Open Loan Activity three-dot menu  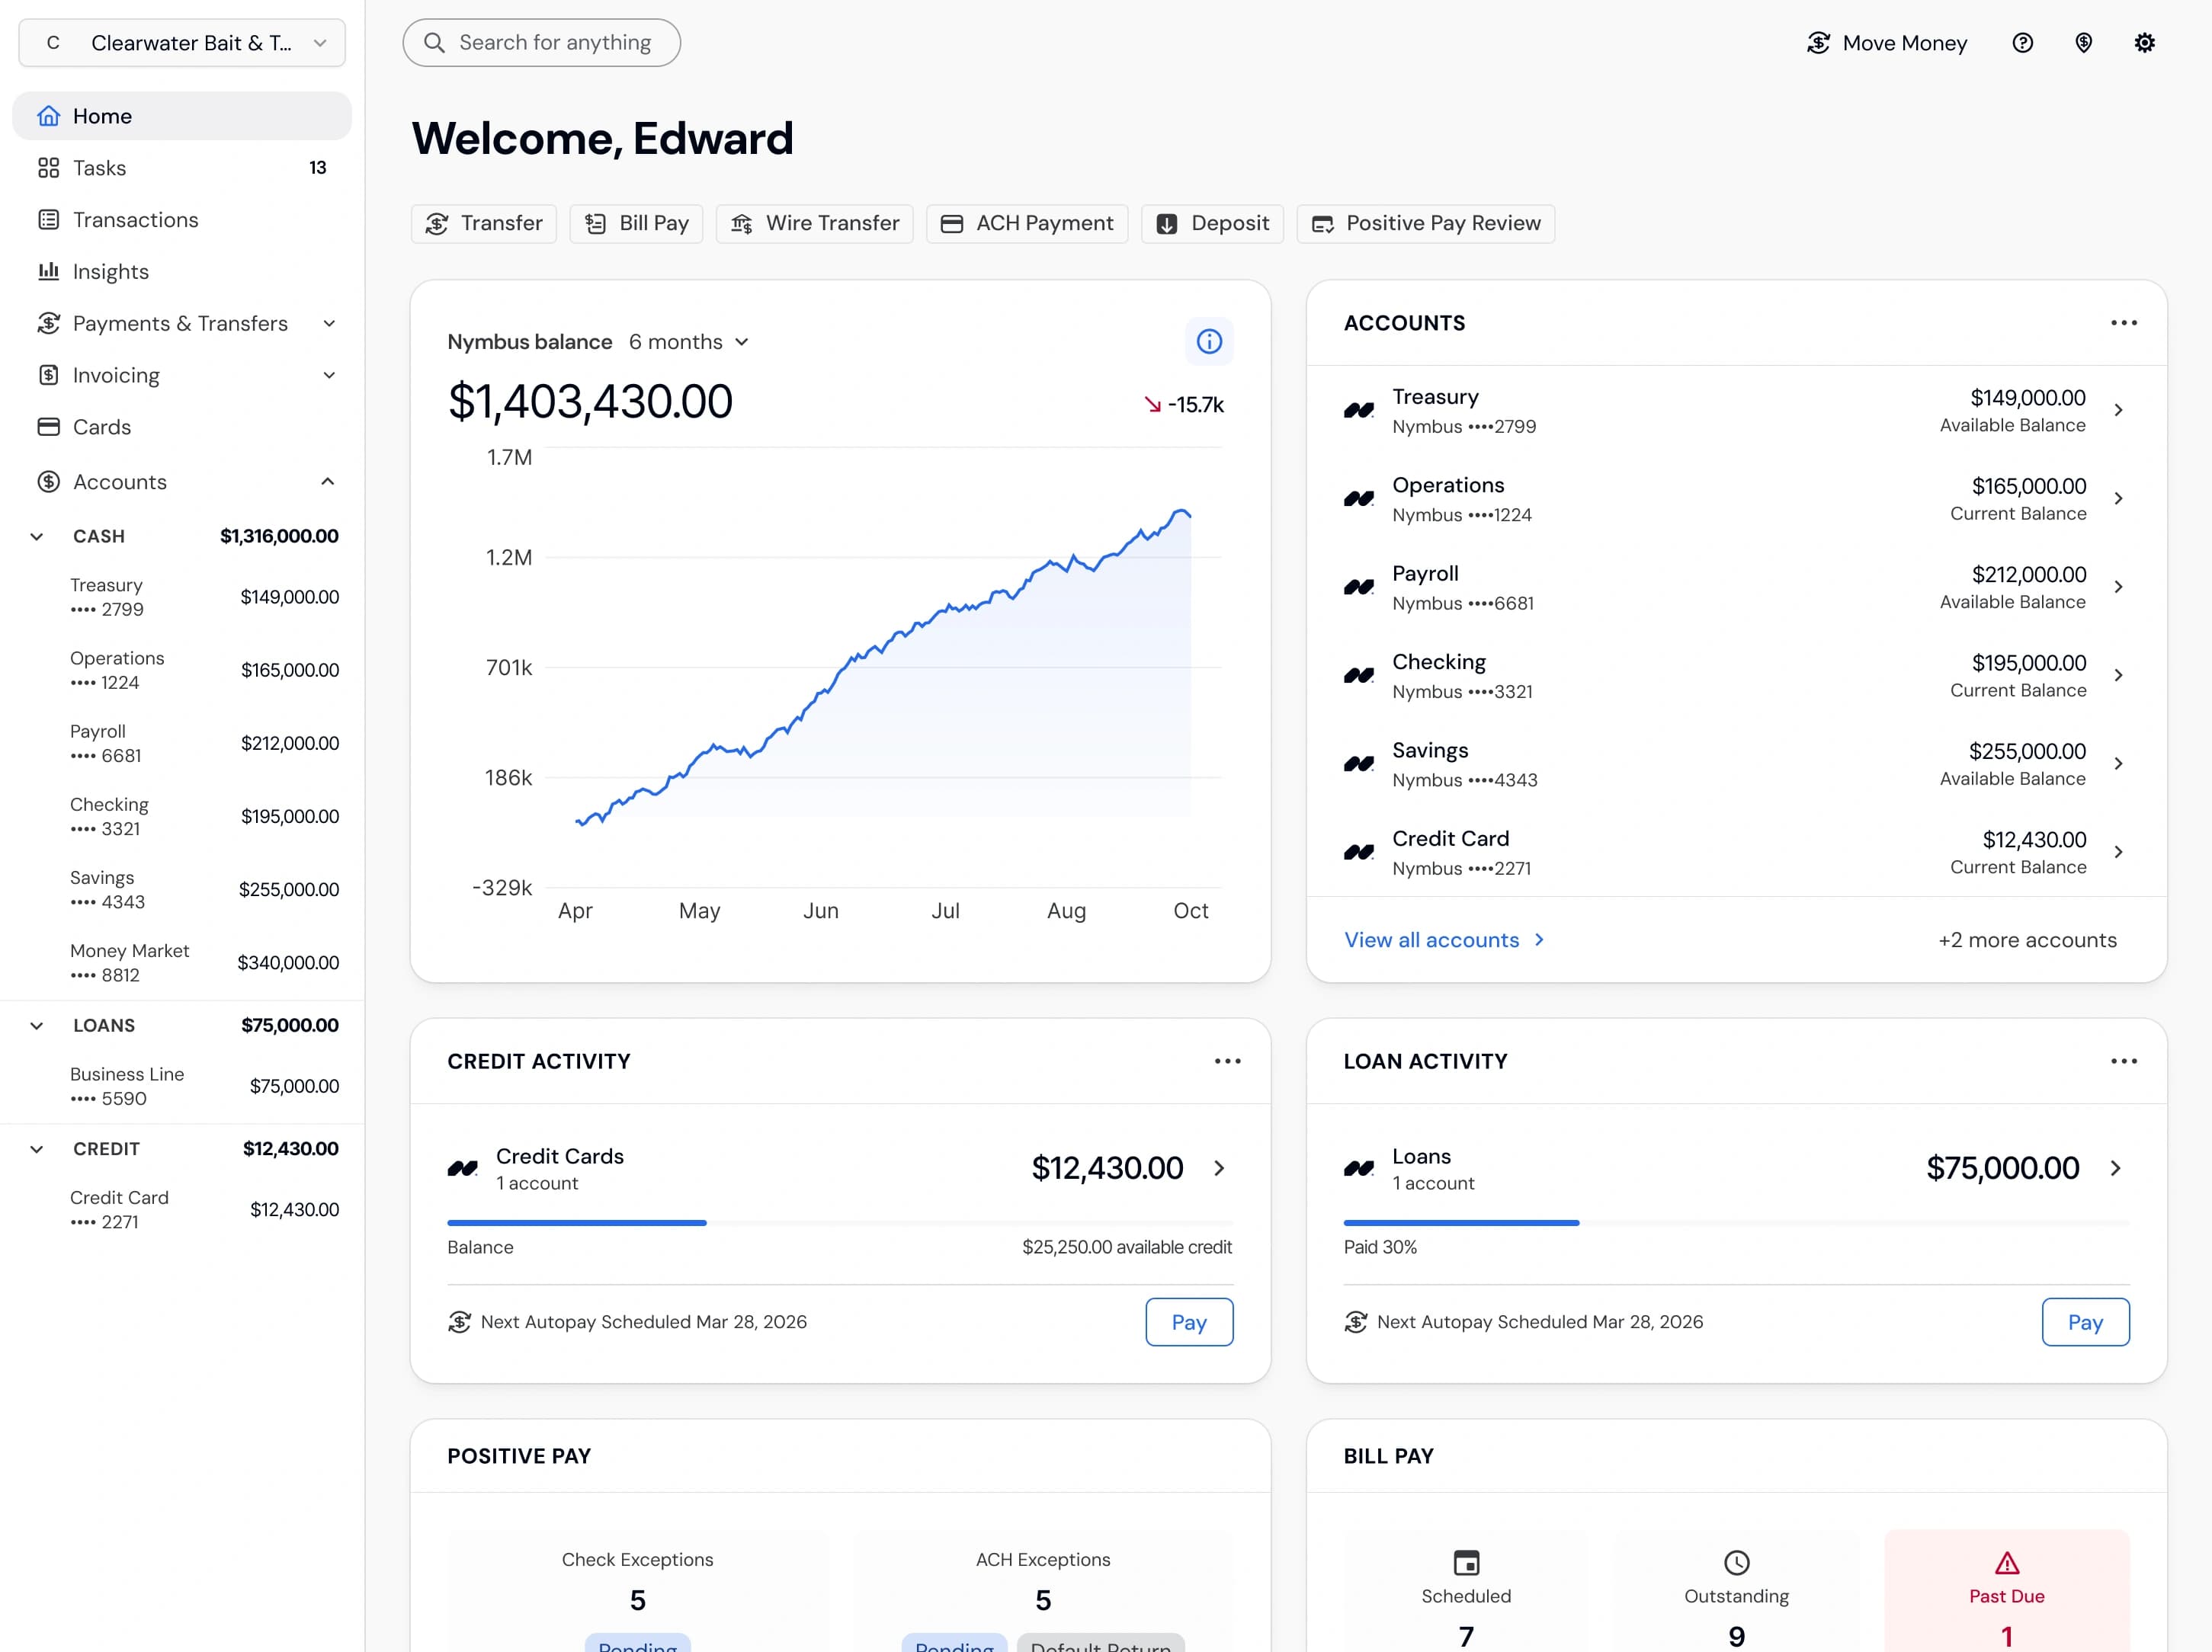tap(2123, 1061)
